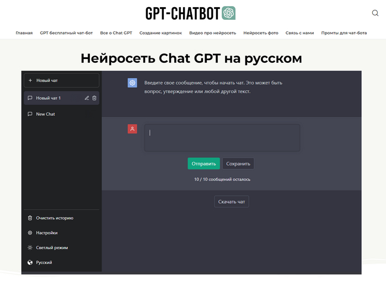Open Связь с нами page
386x284 pixels.
[299, 33]
